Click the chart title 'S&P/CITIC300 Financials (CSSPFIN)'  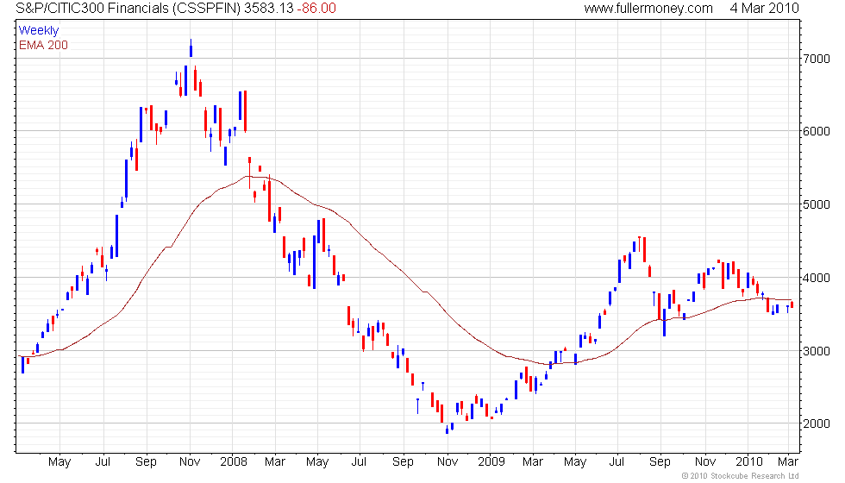click(x=128, y=8)
